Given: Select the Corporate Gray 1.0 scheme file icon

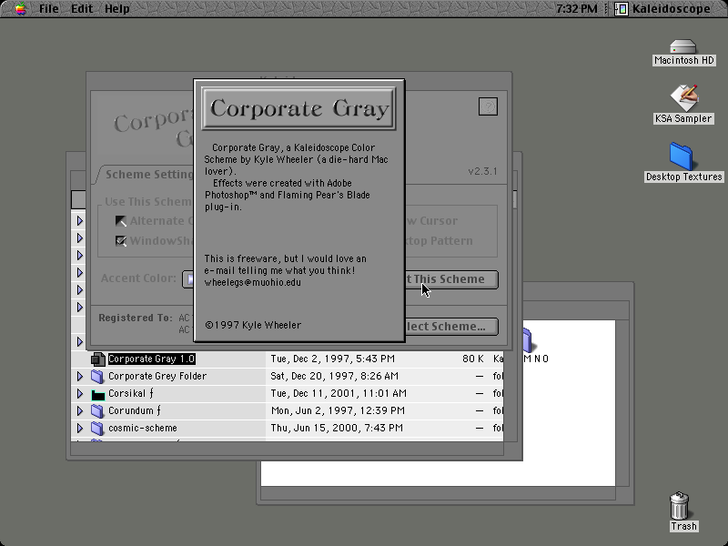Looking at the screenshot, I should tap(98, 359).
